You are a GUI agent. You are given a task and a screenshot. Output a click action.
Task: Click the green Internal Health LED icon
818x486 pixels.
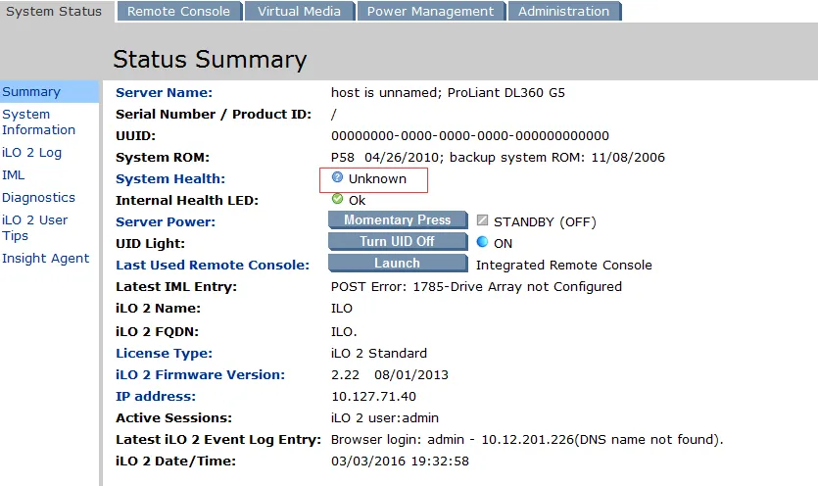(x=338, y=199)
